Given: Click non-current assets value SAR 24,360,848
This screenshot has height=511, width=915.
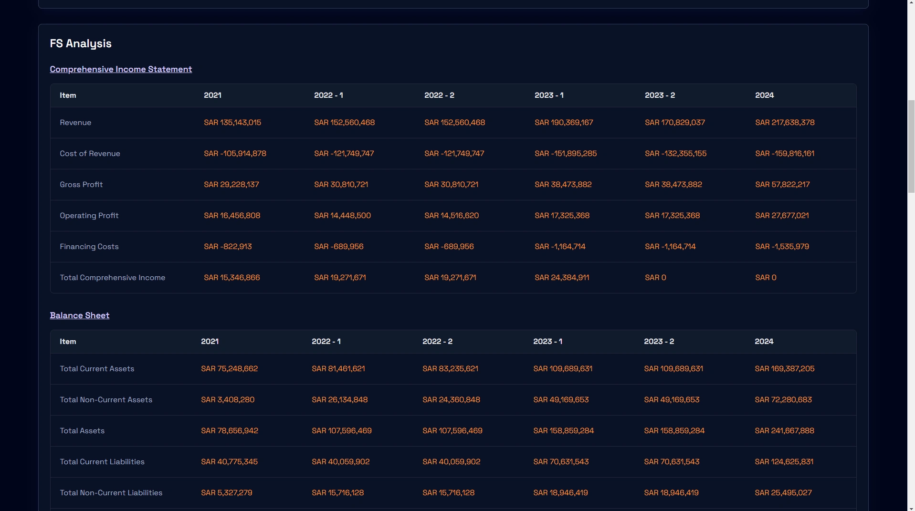Looking at the screenshot, I should click(x=451, y=400).
